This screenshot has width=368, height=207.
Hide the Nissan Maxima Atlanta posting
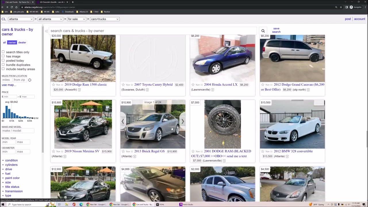65,156
